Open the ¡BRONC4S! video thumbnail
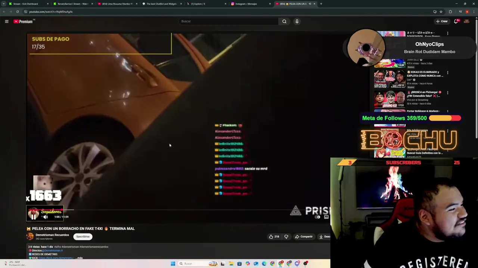Viewport: 478px width, 268px height. (390, 98)
